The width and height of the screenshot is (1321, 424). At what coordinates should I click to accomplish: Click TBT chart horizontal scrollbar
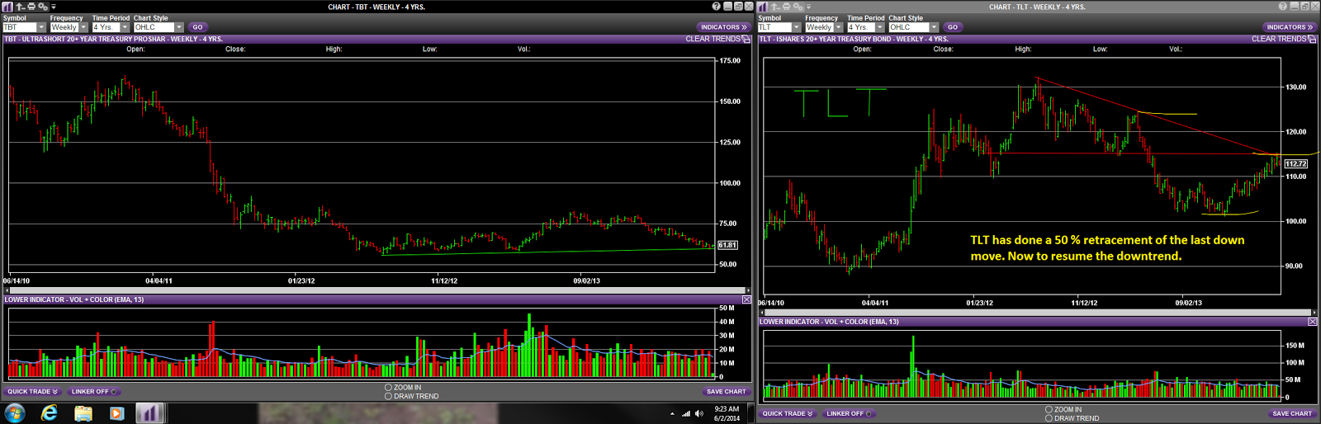coord(376,290)
